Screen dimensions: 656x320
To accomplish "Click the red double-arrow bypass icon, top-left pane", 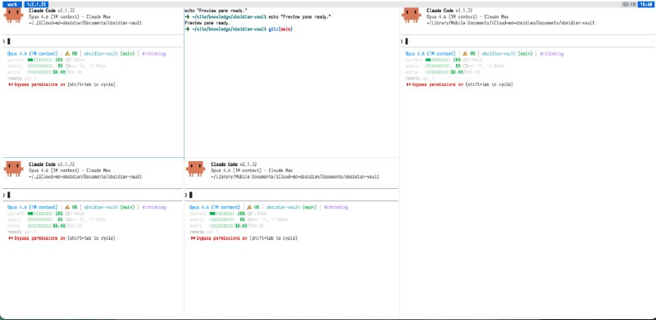I will pyautogui.click(x=11, y=84).
